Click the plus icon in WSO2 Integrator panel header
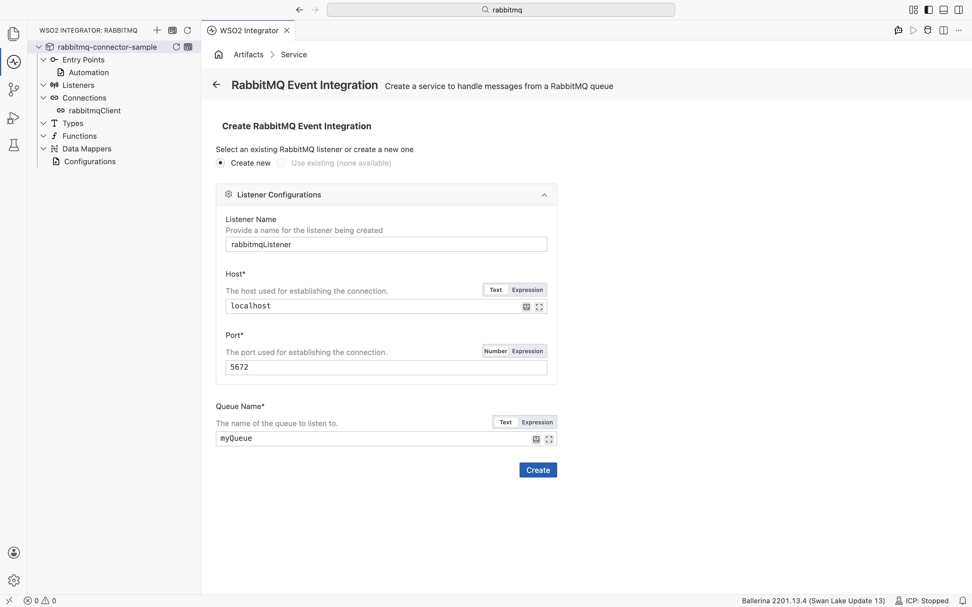This screenshot has height=607, width=972. [x=157, y=30]
